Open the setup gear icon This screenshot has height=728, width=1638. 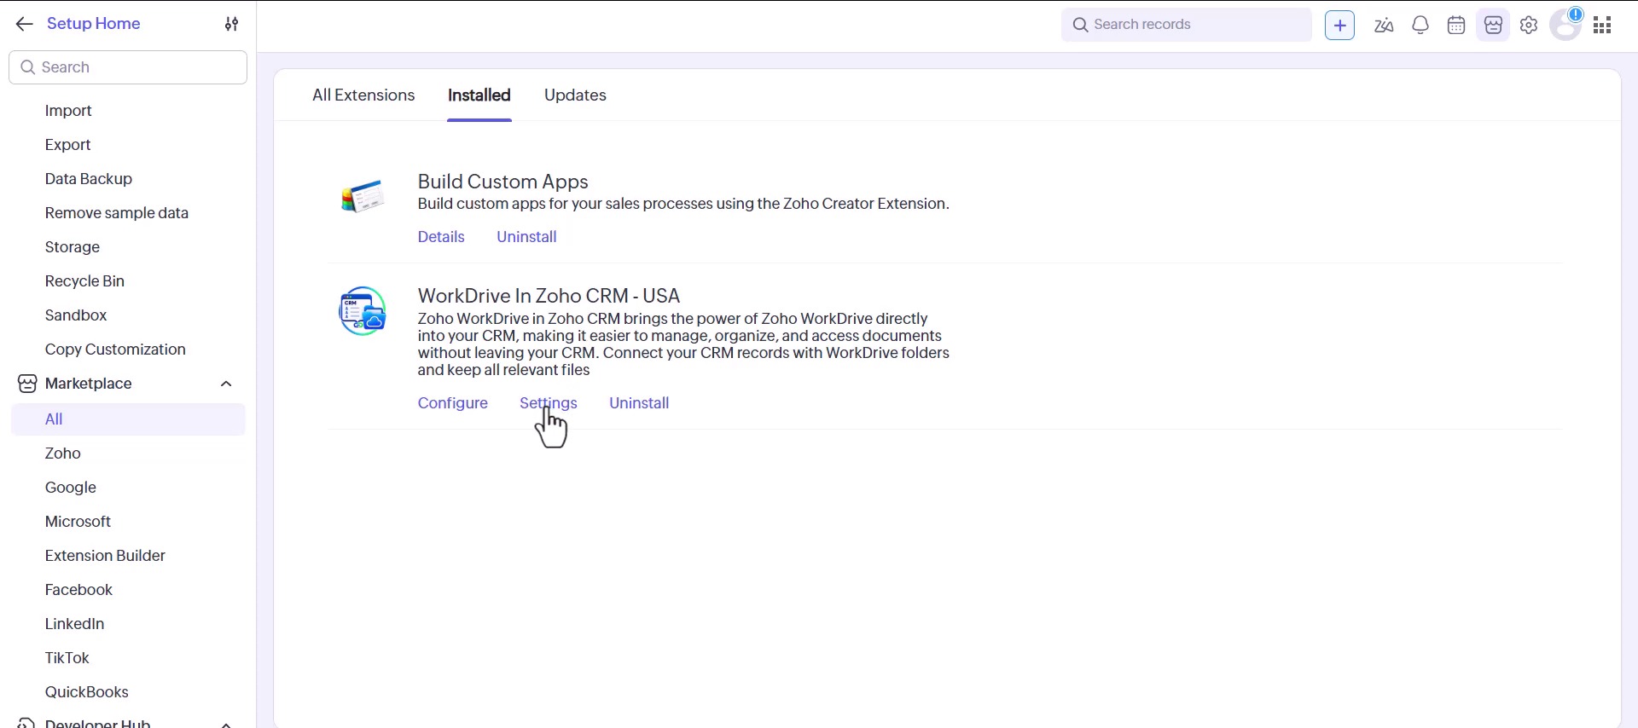click(1529, 26)
